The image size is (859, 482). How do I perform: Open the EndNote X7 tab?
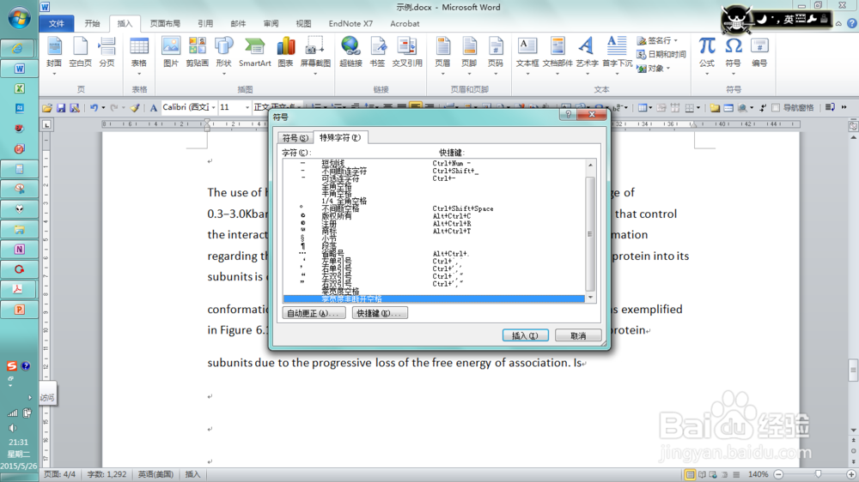(x=350, y=23)
